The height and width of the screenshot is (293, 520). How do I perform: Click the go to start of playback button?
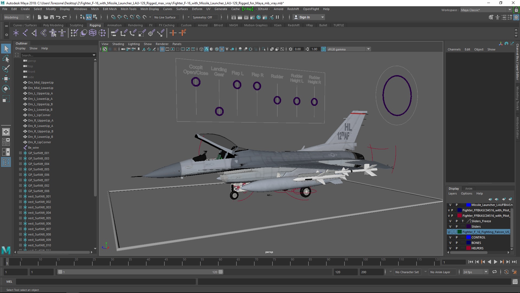coord(470,262)
